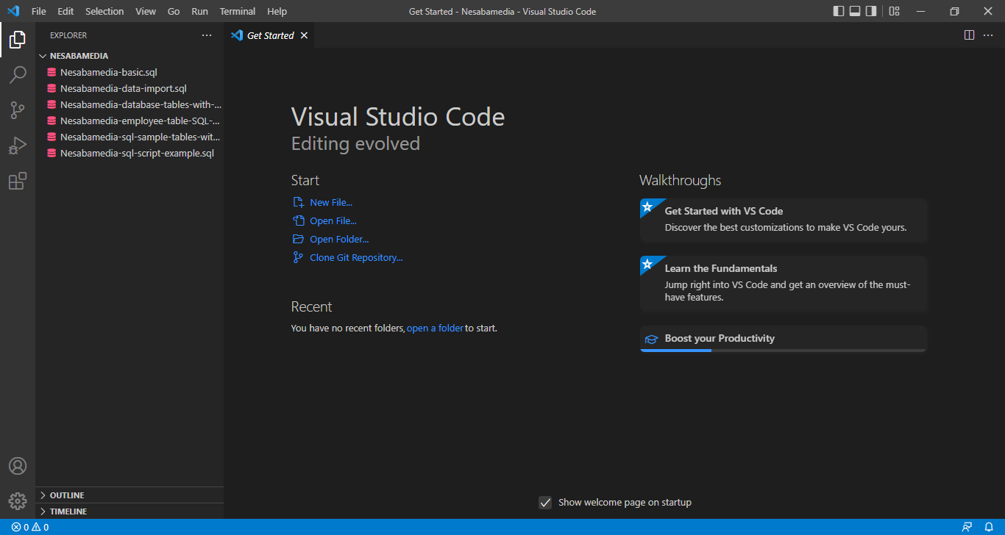Expand the OUTLINE section
The height and width of the screenshot is (535, 1005).
[x=66, y=495]
